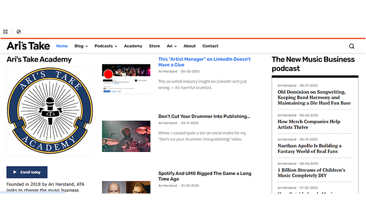
Task: Open the Home menu item
Action: pyautogui.click(x=62, y=46)
